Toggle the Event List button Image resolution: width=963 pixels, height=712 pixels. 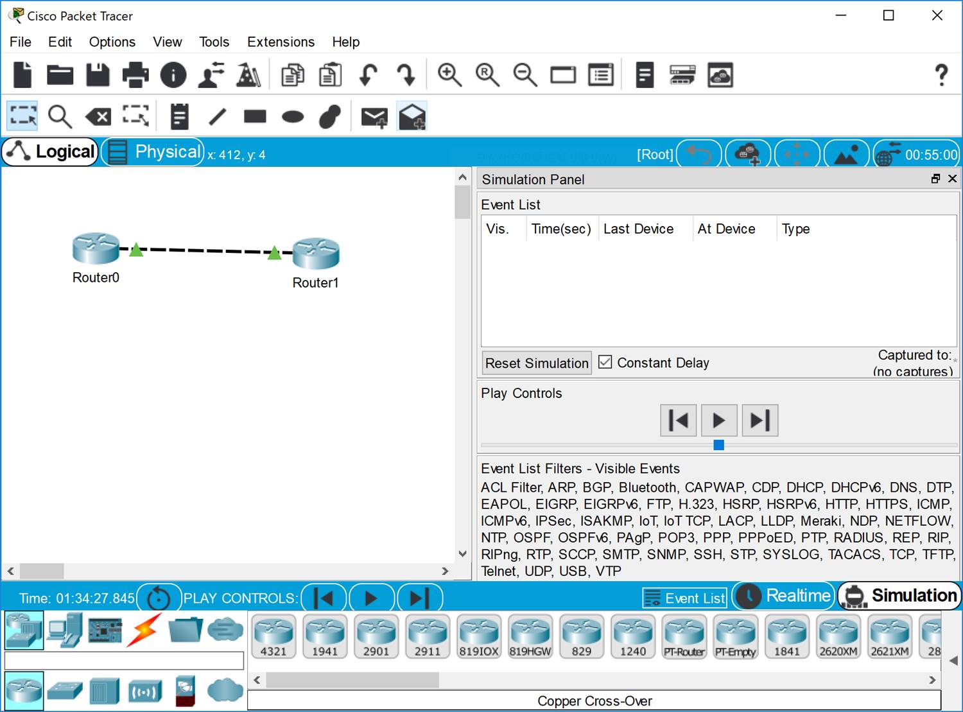tap(684, 598)
